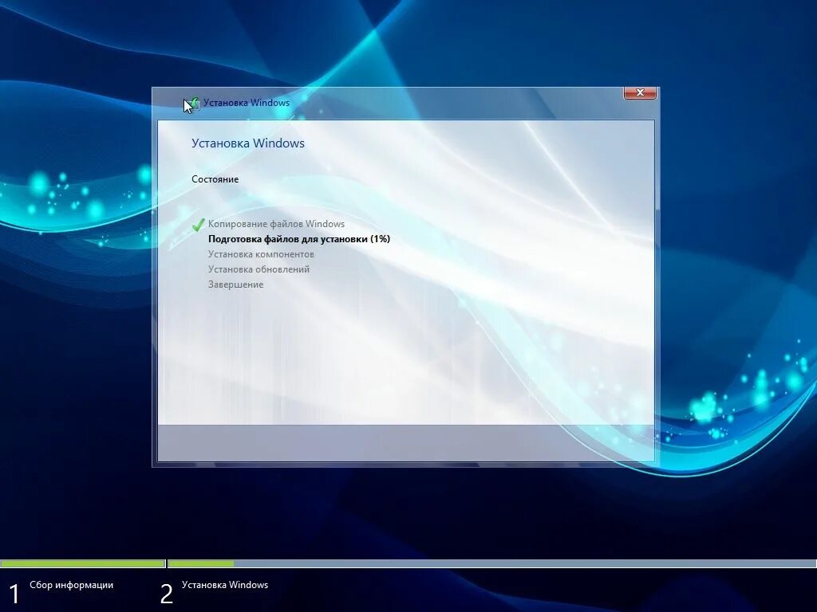This screenshot has width=817, height=612.
Task: Click the 'Состояние' label
Action: [215, 179]
